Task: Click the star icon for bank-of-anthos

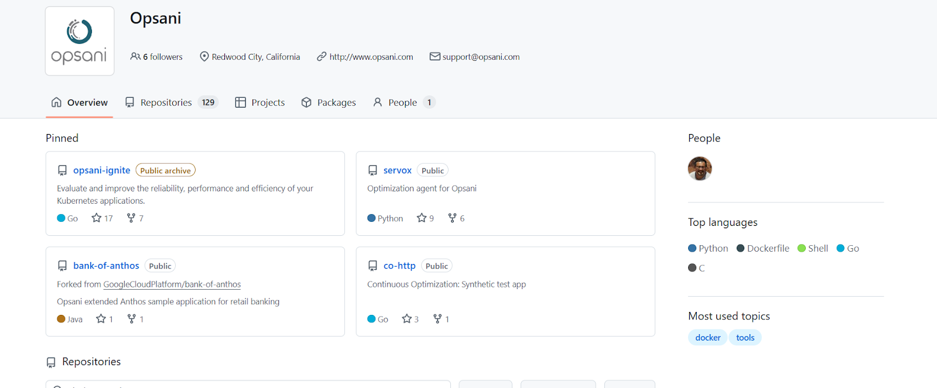Action: (x=101, y=318)
